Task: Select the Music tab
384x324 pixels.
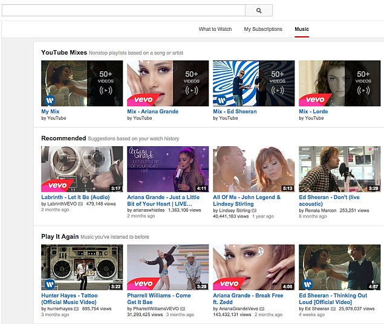Action: coord(302,29)
